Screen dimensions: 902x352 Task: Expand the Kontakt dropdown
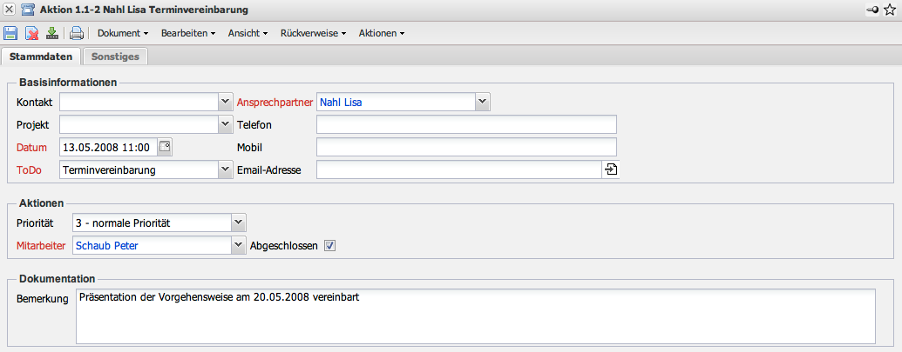coord(223,102)
